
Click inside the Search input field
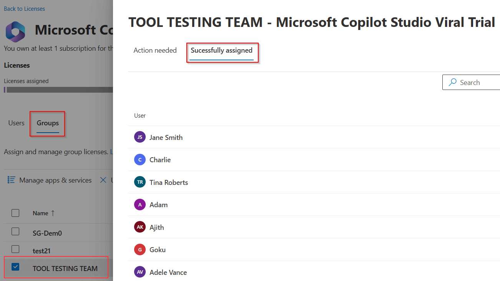click(477, 82)
